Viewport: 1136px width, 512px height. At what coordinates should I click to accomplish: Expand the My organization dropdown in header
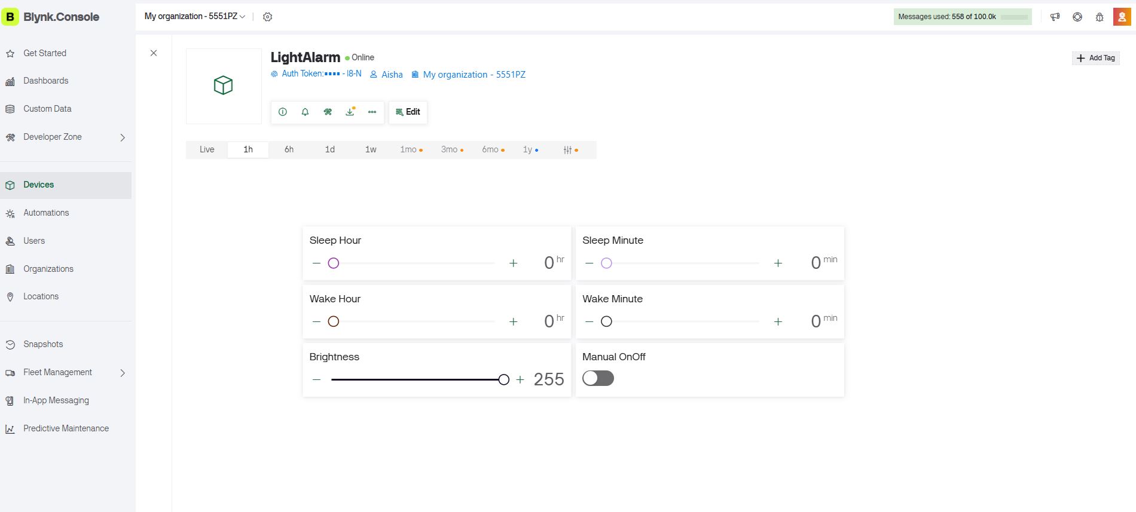[195, 16]
